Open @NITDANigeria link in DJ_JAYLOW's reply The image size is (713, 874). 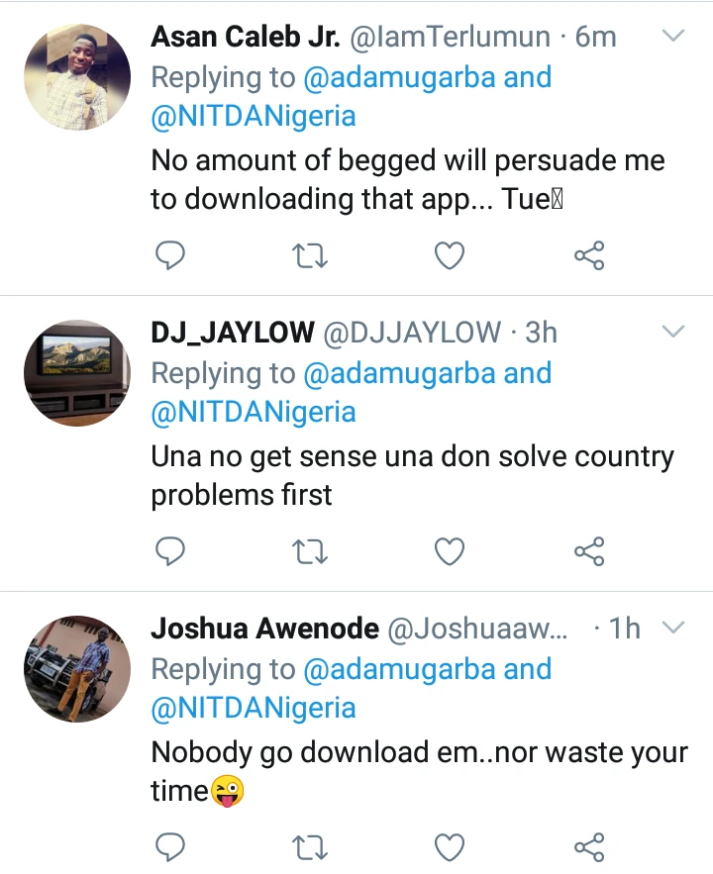tap(253, 412)
